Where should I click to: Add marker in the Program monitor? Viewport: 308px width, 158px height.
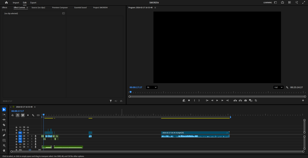189,100
